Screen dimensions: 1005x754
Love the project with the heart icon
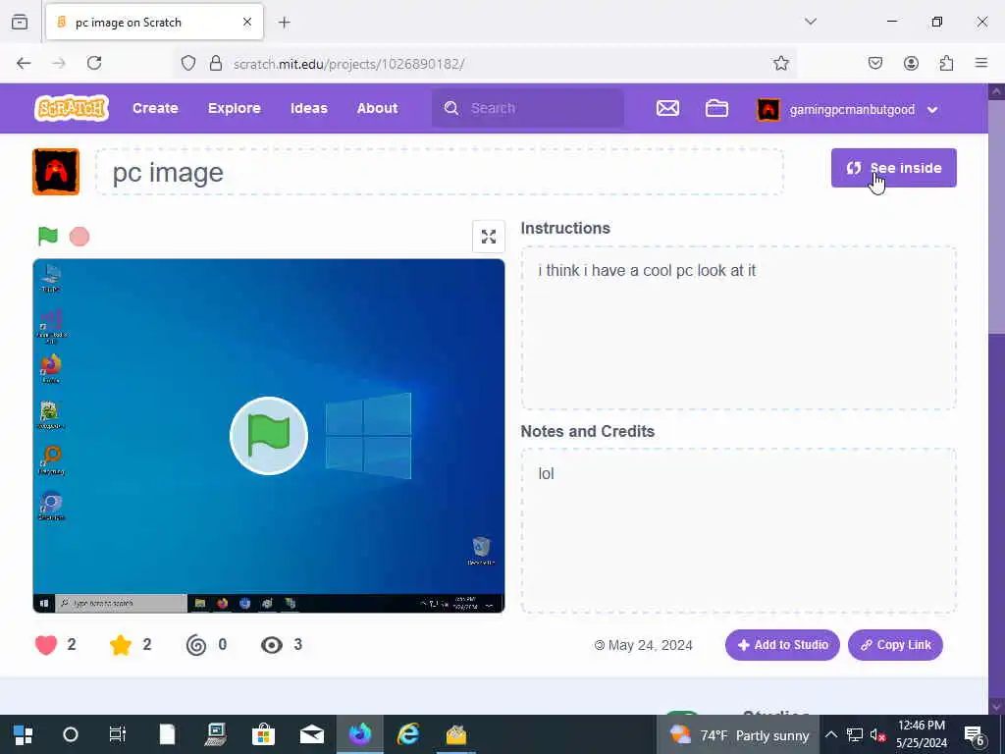click(46, 644)
